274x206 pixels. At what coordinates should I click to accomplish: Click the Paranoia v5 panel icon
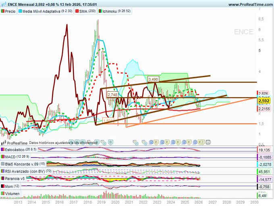pyautogui.click(x=3, y=179)
